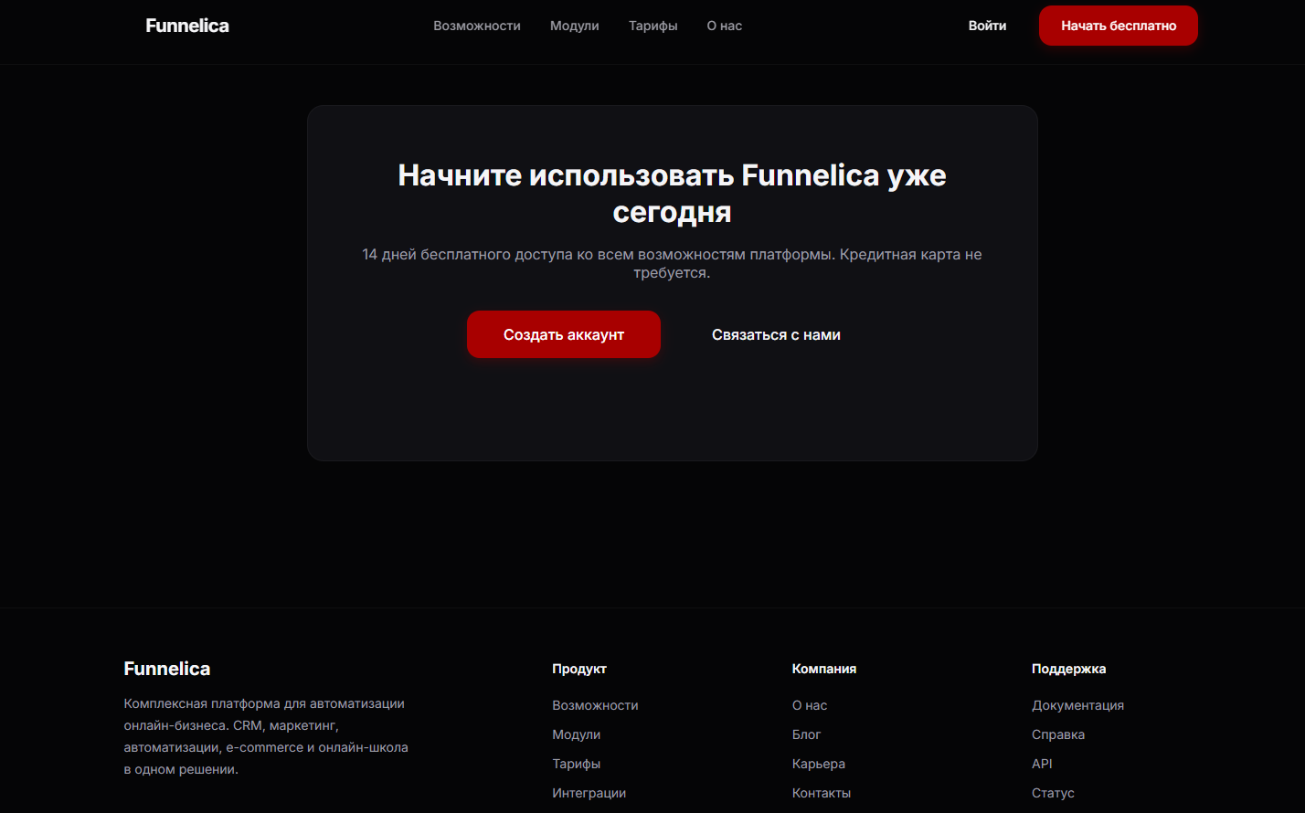Click the Funnelica logo in the footer

pyautogui.click(x=166, y=668)
